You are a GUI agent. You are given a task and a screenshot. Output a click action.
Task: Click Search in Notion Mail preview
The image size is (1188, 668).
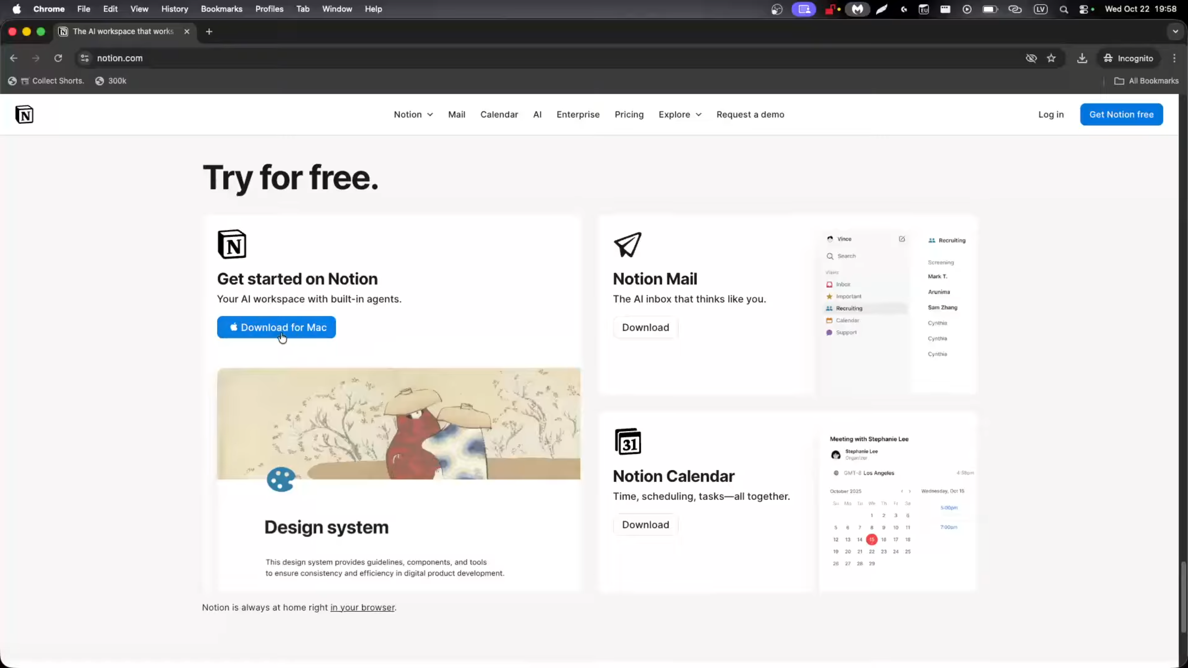pyautogui.click(x=841, y=256)
